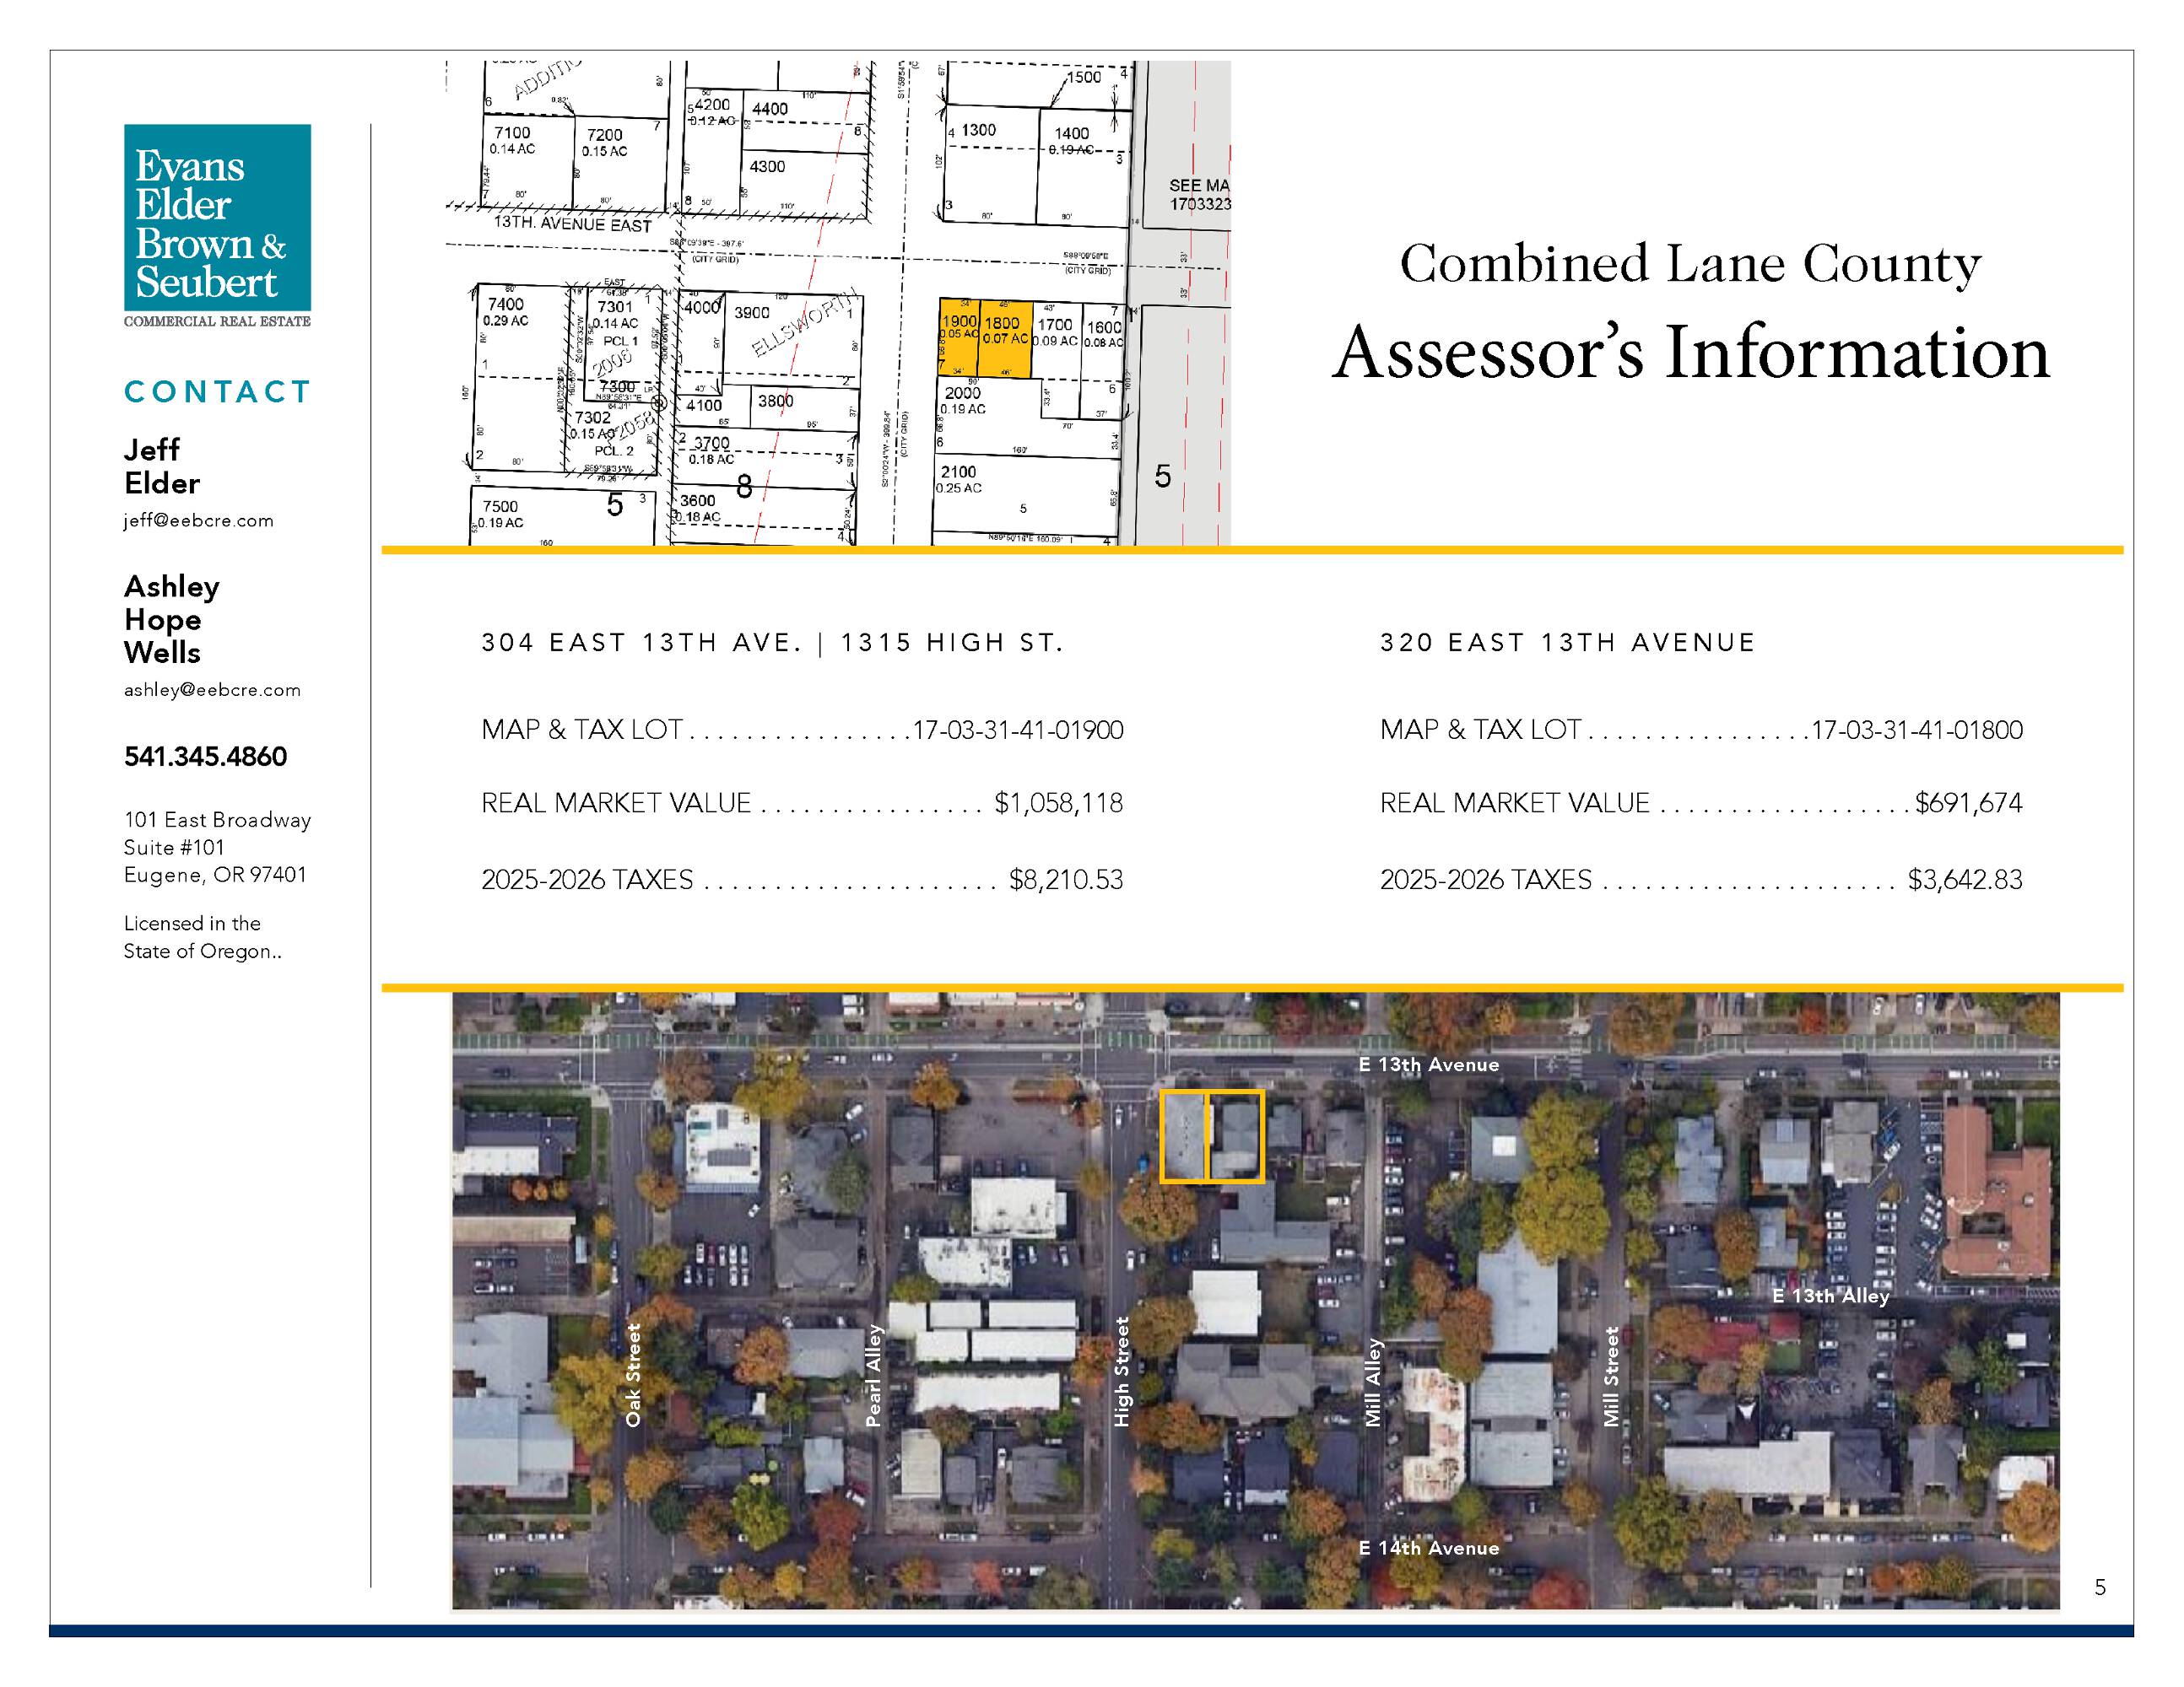Screen dimensions: 2184x1687
Task: Click the E 13th Alley label
Action: 1830,1296
